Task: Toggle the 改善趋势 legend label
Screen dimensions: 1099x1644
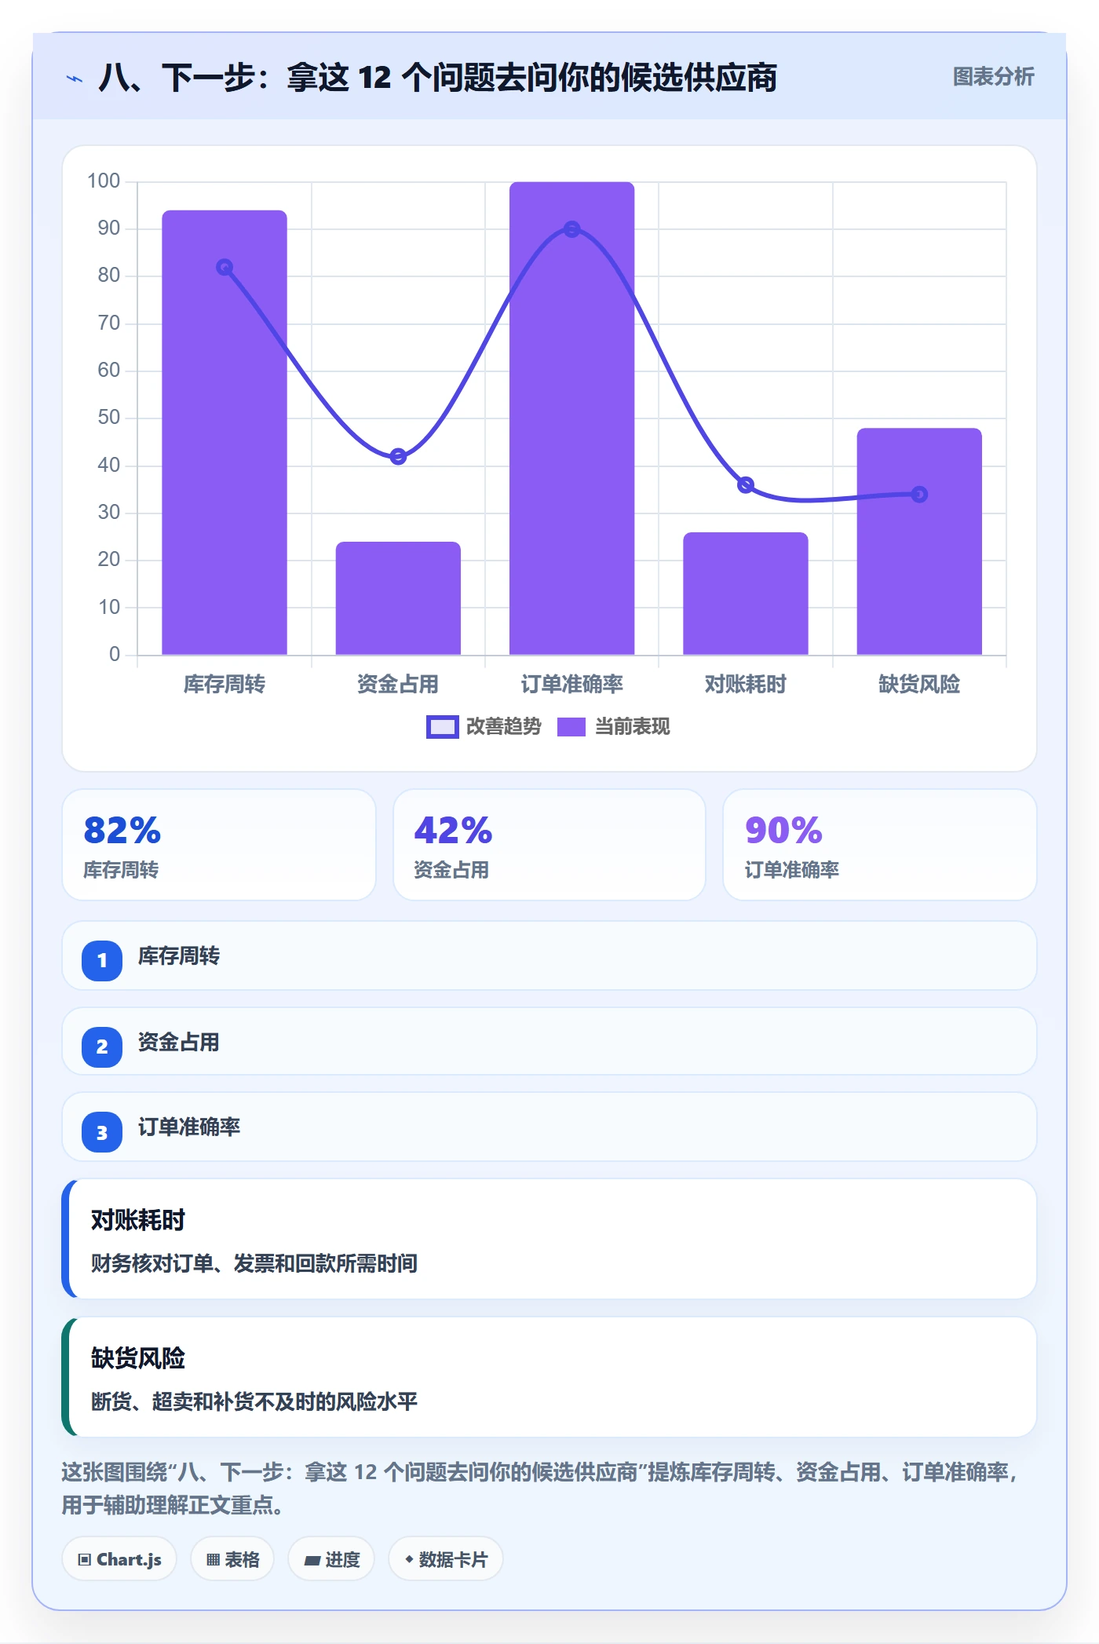Action: pos(504,727)
